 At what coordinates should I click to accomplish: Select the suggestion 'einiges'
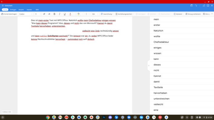182,47
